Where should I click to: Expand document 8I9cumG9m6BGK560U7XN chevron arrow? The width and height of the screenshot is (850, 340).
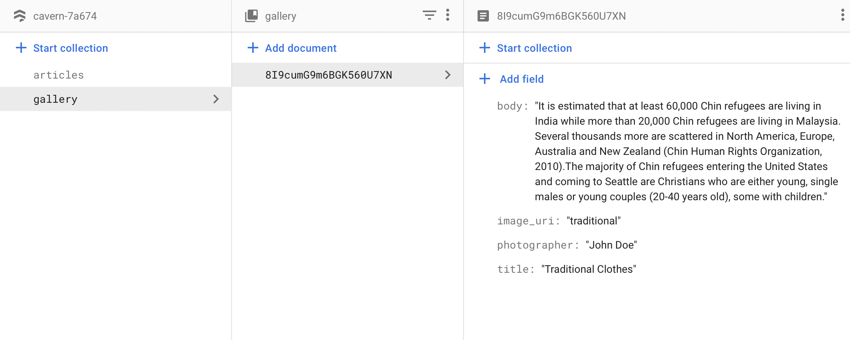448,75
